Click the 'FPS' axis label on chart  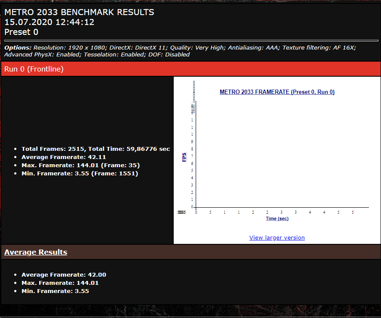click(x=184, y=157)
